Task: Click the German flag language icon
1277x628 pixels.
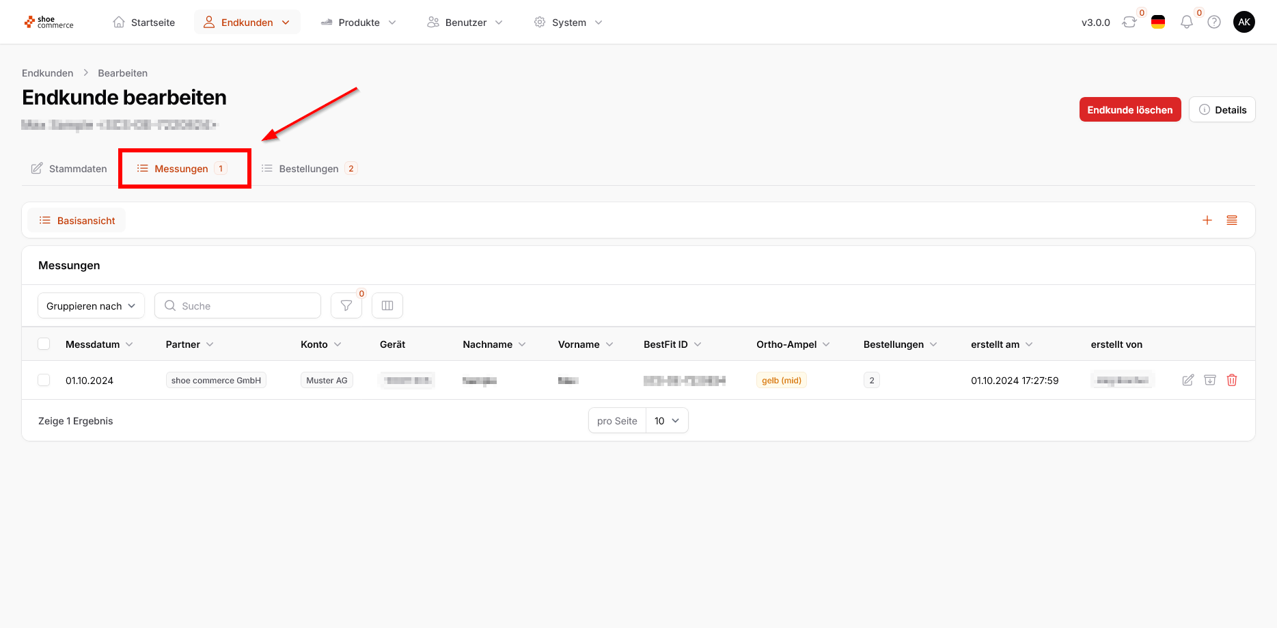Action: click(1158, 23)
